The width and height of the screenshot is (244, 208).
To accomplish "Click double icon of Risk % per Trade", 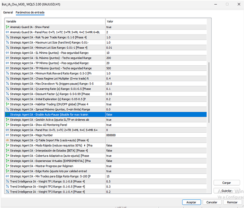I will (7, 37).
